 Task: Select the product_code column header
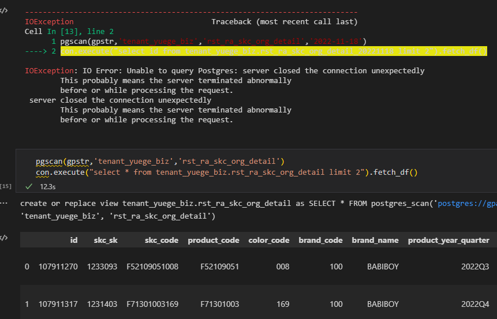click(214, 240)
